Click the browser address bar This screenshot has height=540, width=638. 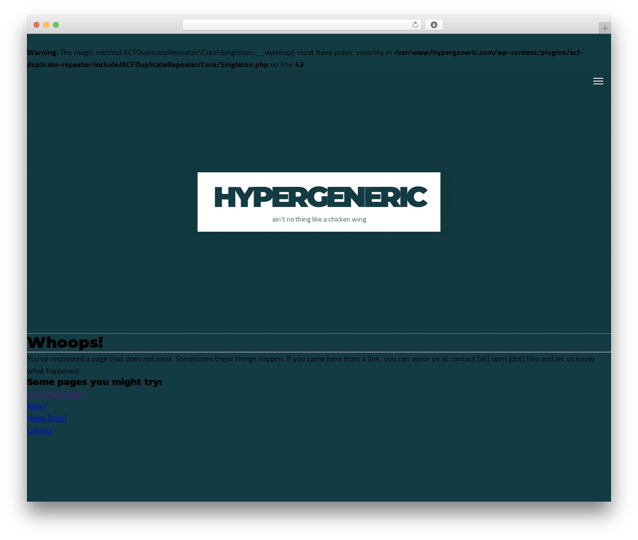pos(302,25)
